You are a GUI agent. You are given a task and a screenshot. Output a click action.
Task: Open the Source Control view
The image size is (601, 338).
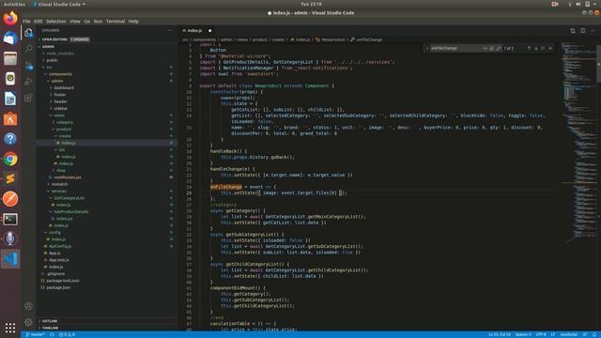pyautogui.click(x=28, y=66)
